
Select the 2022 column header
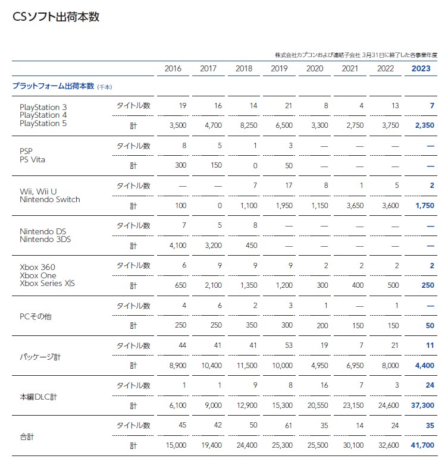tap(386, 68)
